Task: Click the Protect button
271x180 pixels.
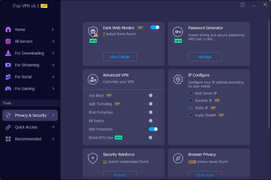Action: click(120, 175)
